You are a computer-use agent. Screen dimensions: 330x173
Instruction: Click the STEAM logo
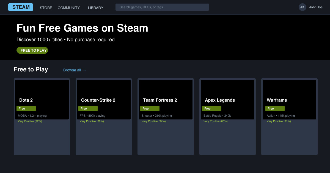tap(21, 7)
